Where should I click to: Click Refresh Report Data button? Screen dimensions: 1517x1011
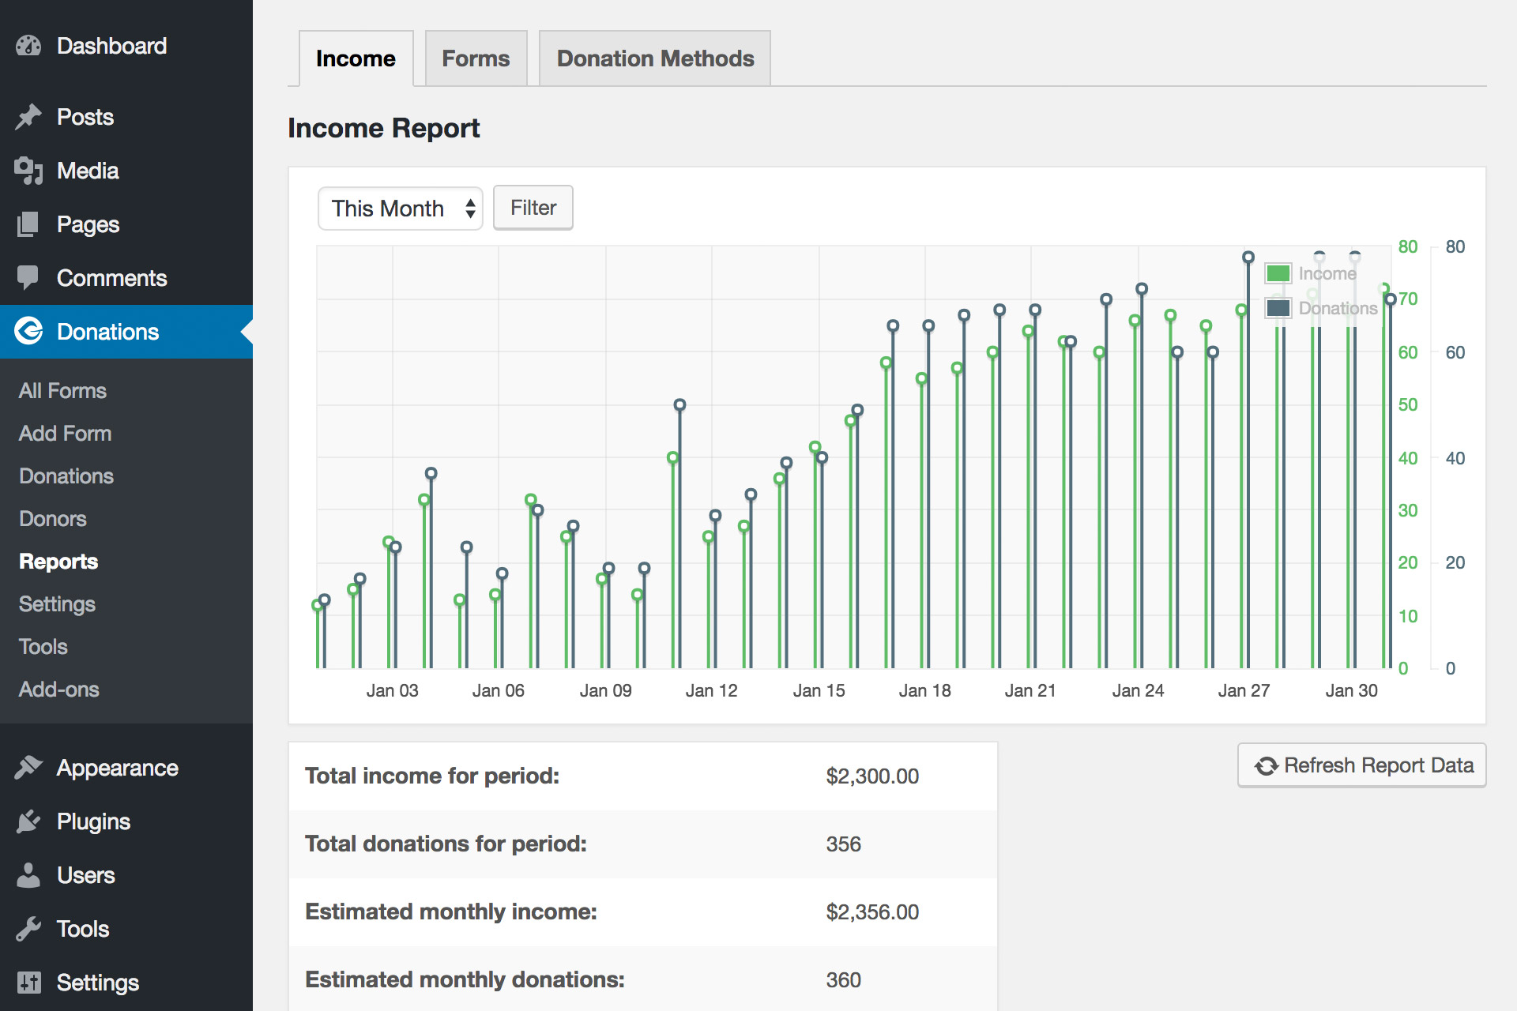1362,765
